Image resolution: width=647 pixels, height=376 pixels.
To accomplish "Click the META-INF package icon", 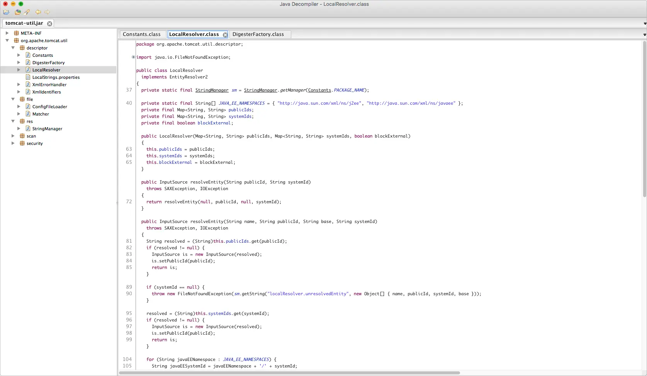I will [x=16, y=33].
